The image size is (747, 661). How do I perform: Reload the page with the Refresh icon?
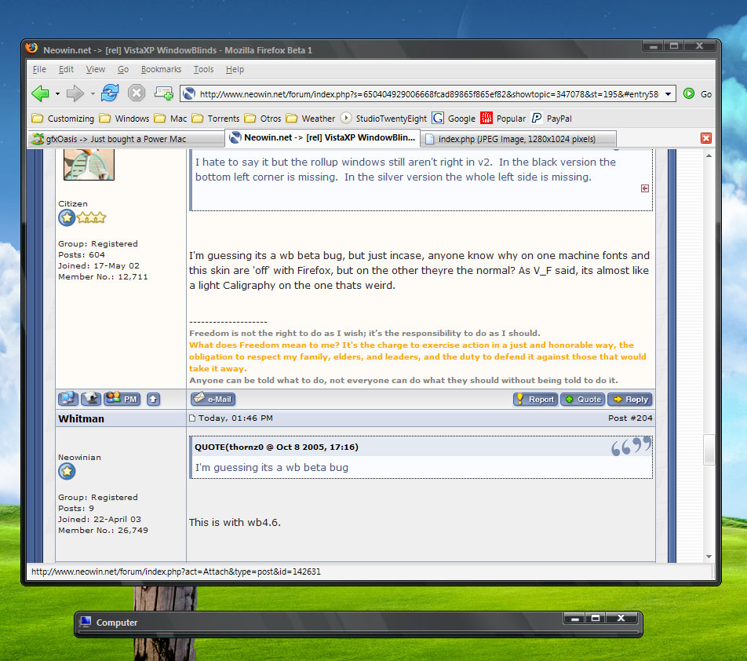point(110,93)
